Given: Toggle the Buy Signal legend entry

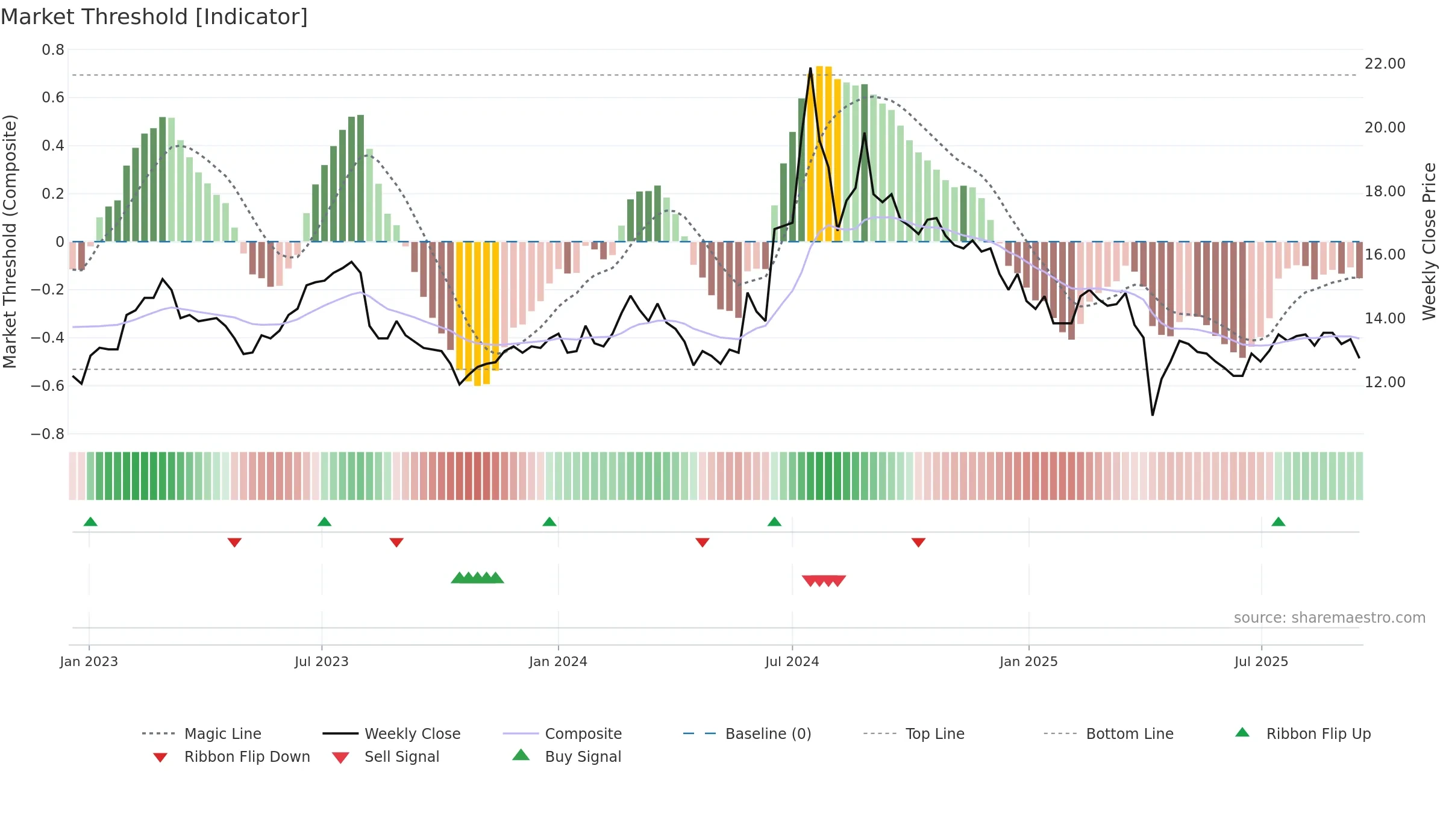Looking at the screenshot, I should (566, 756).
